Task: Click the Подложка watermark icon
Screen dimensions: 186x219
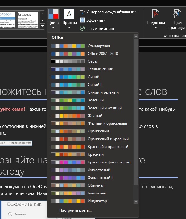Action: coord(156,14)
